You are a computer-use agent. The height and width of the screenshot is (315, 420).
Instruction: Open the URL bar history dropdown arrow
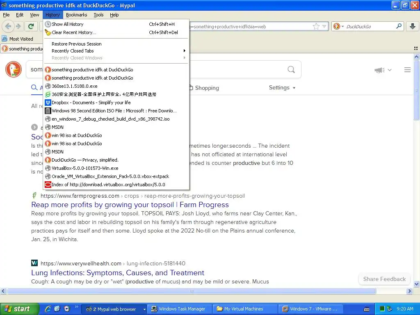(x=324, y=26)
